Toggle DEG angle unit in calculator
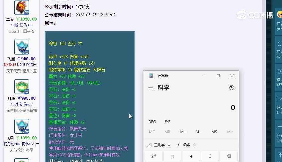Viewport: 282px width, 162px height. pyautogui.click(x=152, y=122)
